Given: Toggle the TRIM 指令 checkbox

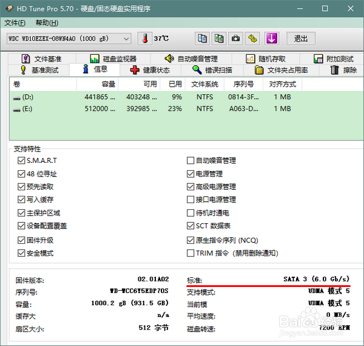Looking at the screenshot, I should [190, 253].
